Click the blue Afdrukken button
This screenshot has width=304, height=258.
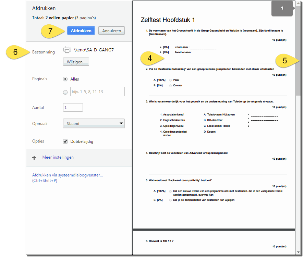(81, 30)
